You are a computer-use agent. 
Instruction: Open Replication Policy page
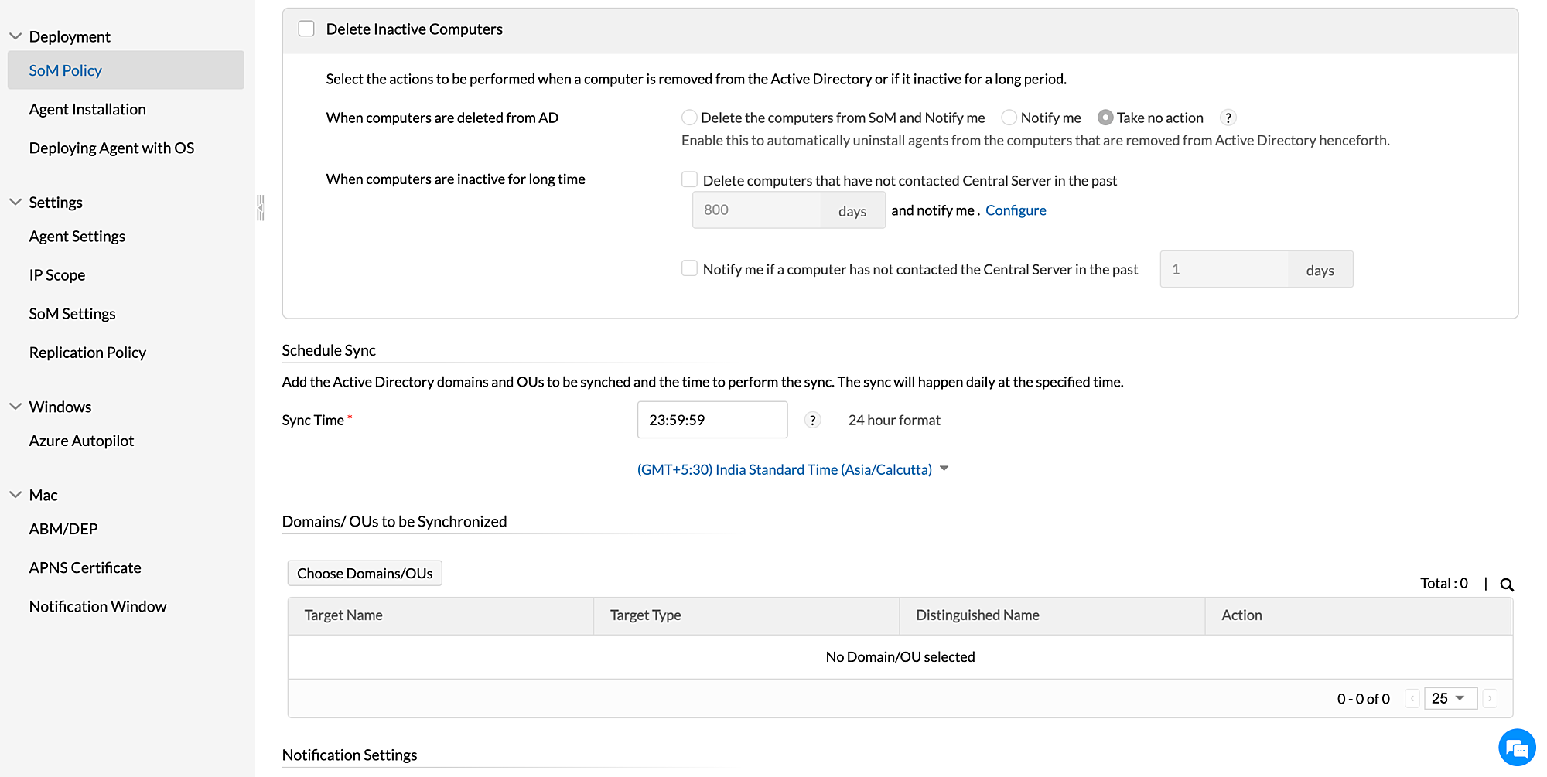tap(87, 352)
